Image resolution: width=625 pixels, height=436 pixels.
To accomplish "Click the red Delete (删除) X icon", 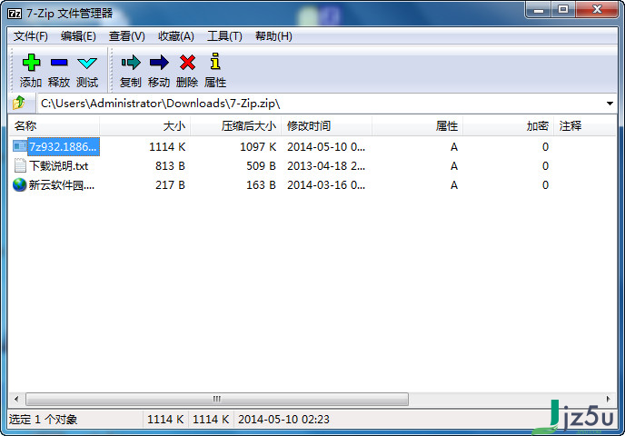I will coord(187,62).
